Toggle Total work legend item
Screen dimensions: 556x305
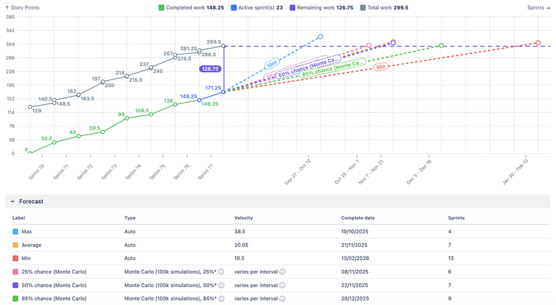click(383, 8)
